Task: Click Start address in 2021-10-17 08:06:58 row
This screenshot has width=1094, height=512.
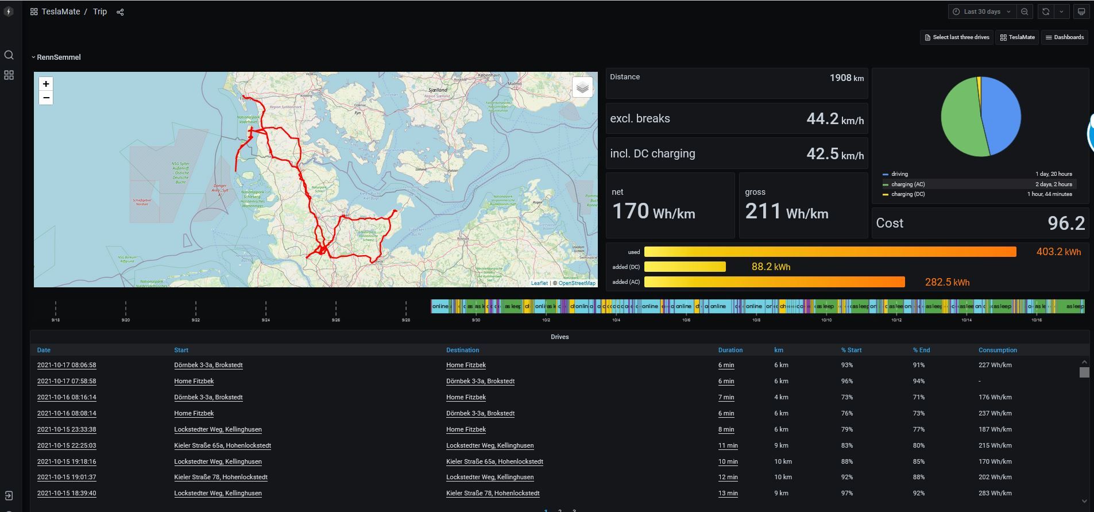Action: tap(208, 365)
